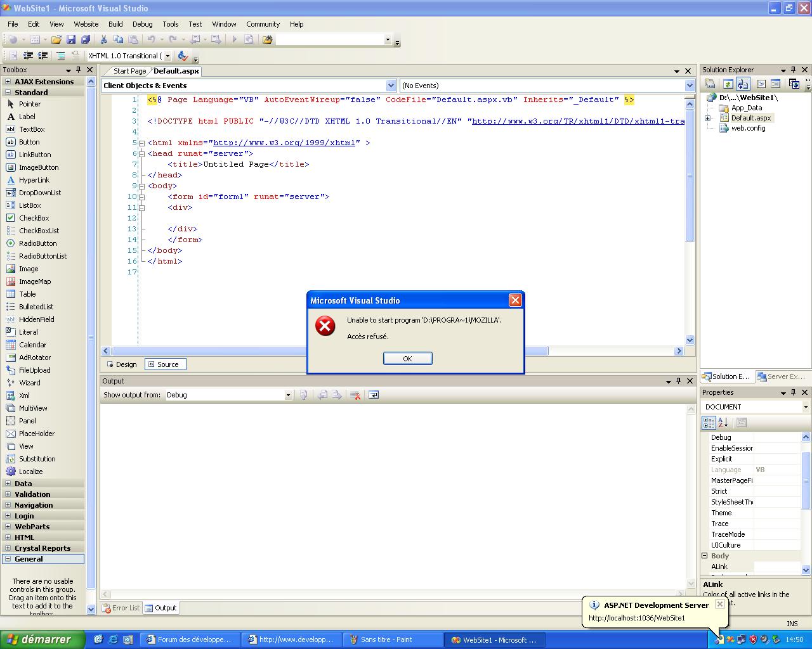Close the Microsoft Visual Studio error dialog

(x=516, y=300)
